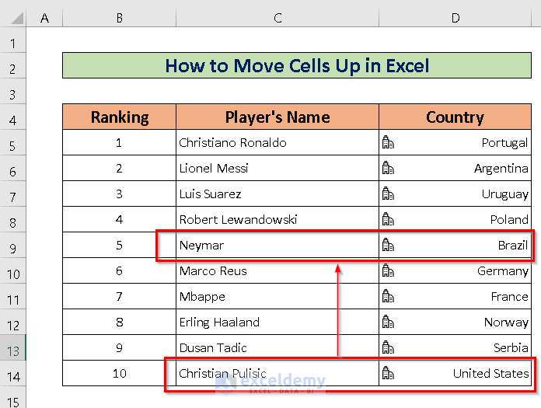The image size is (541, 408).
Task: Click the building icon beside Uruguay
Action: coord(388,194)
